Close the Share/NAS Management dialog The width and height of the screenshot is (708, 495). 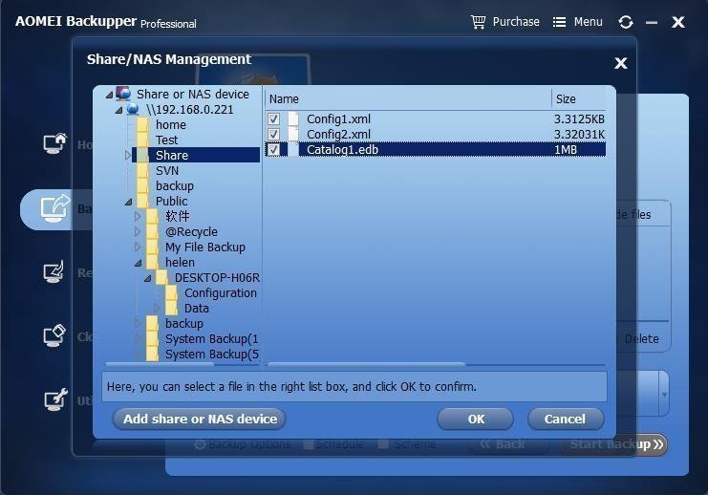tap(621, 63)
